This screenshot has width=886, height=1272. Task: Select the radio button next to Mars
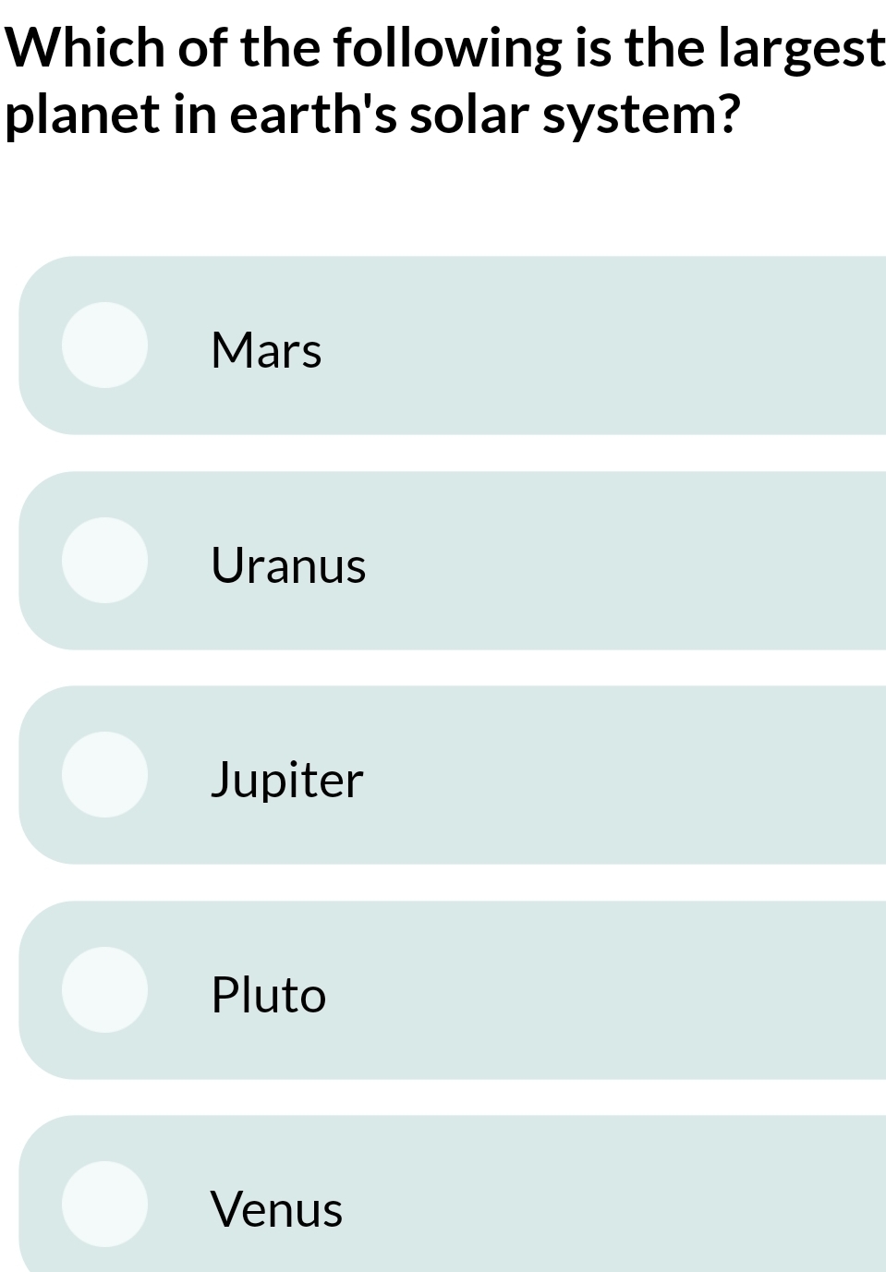(103, 345)
